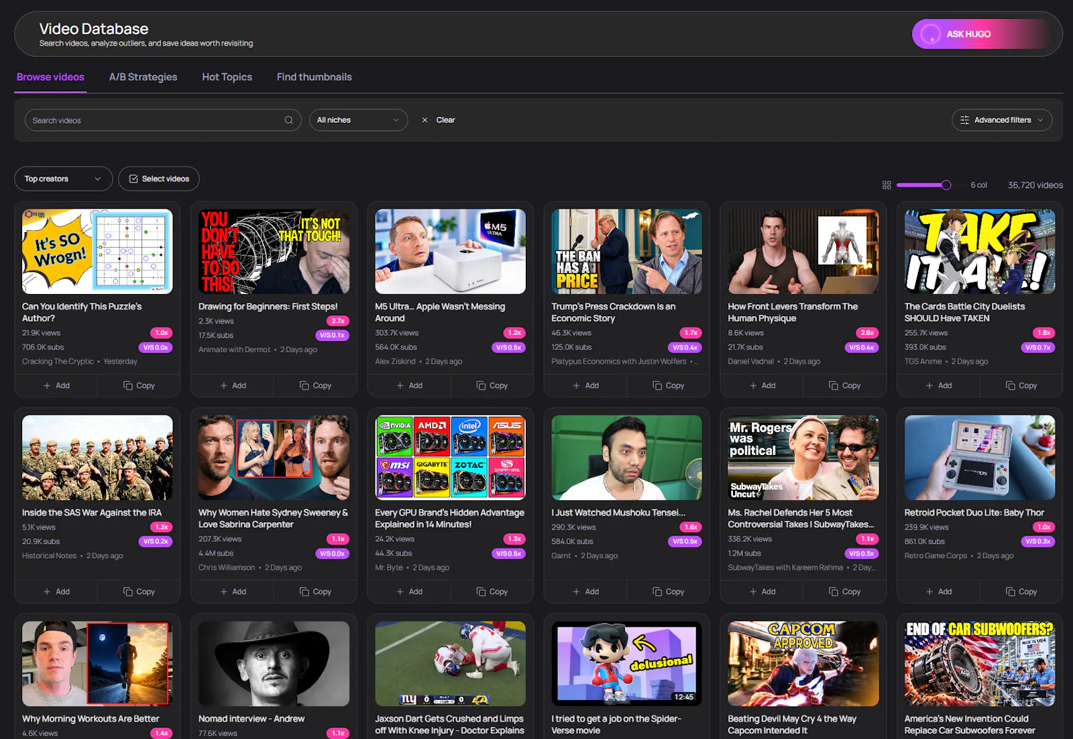This screenshot has height=739, width=1073.
Task: Click the title 'Retroid Pocket Duo Lite: Baby Thor'
Action: click(974, 513)
